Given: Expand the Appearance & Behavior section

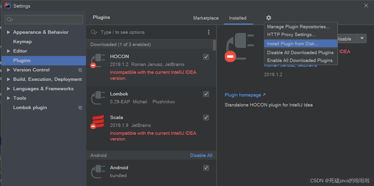Looking at the screenshot, I should (8, 32).
